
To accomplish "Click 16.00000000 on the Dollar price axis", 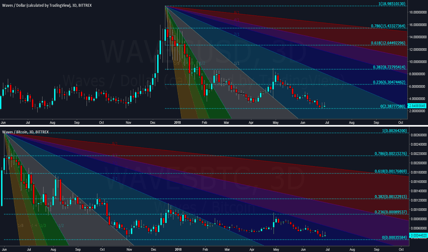I will (417, 25).
